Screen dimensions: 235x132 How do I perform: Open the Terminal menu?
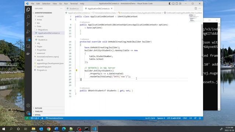click(74, 4)
